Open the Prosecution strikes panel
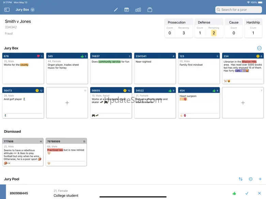 click(179, 28)
